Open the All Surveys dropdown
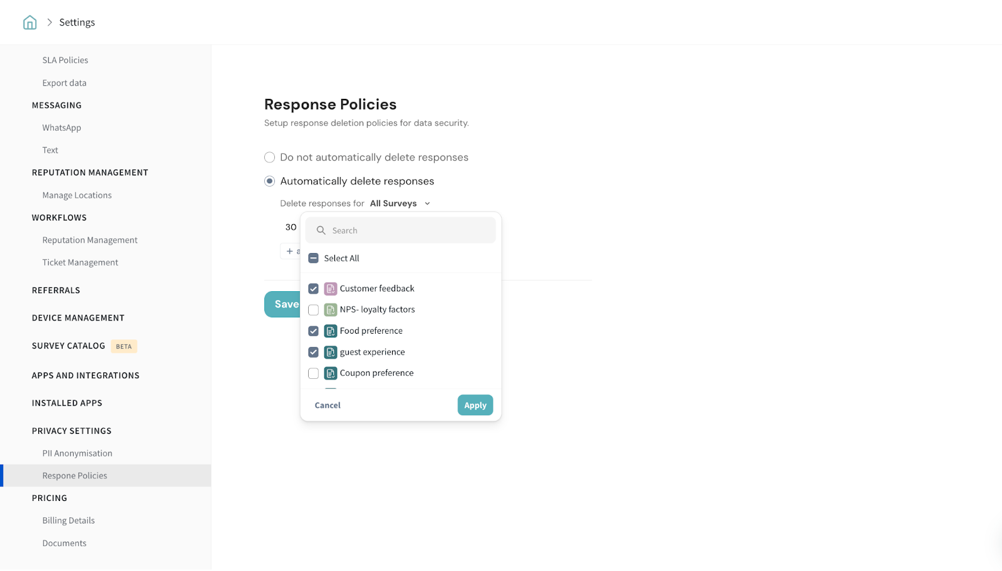 pos(400,203)
